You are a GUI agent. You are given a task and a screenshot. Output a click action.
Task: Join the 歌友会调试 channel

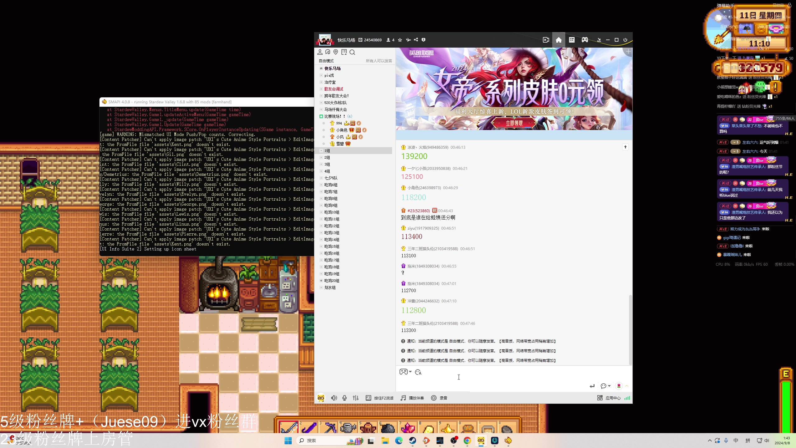pos(334,89)
